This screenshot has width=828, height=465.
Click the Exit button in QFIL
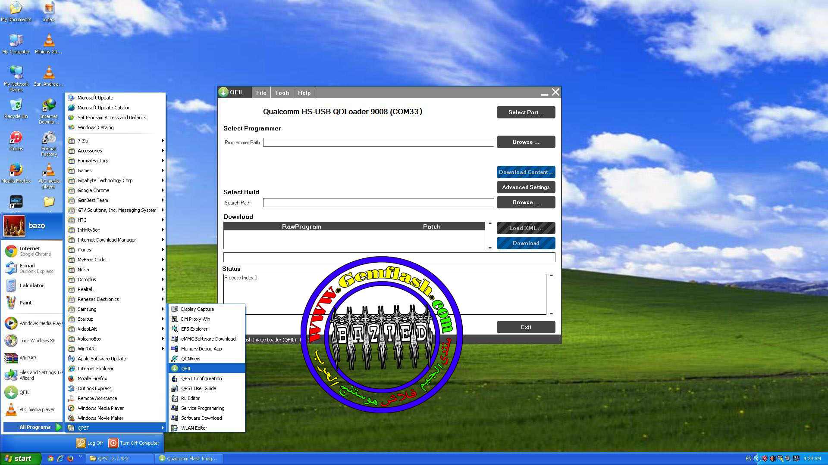[x=526, y=327]
